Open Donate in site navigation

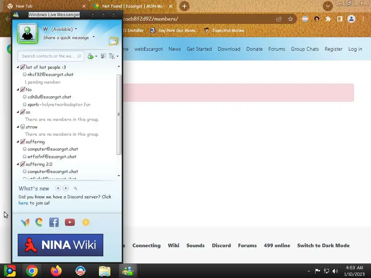[254, 49]
